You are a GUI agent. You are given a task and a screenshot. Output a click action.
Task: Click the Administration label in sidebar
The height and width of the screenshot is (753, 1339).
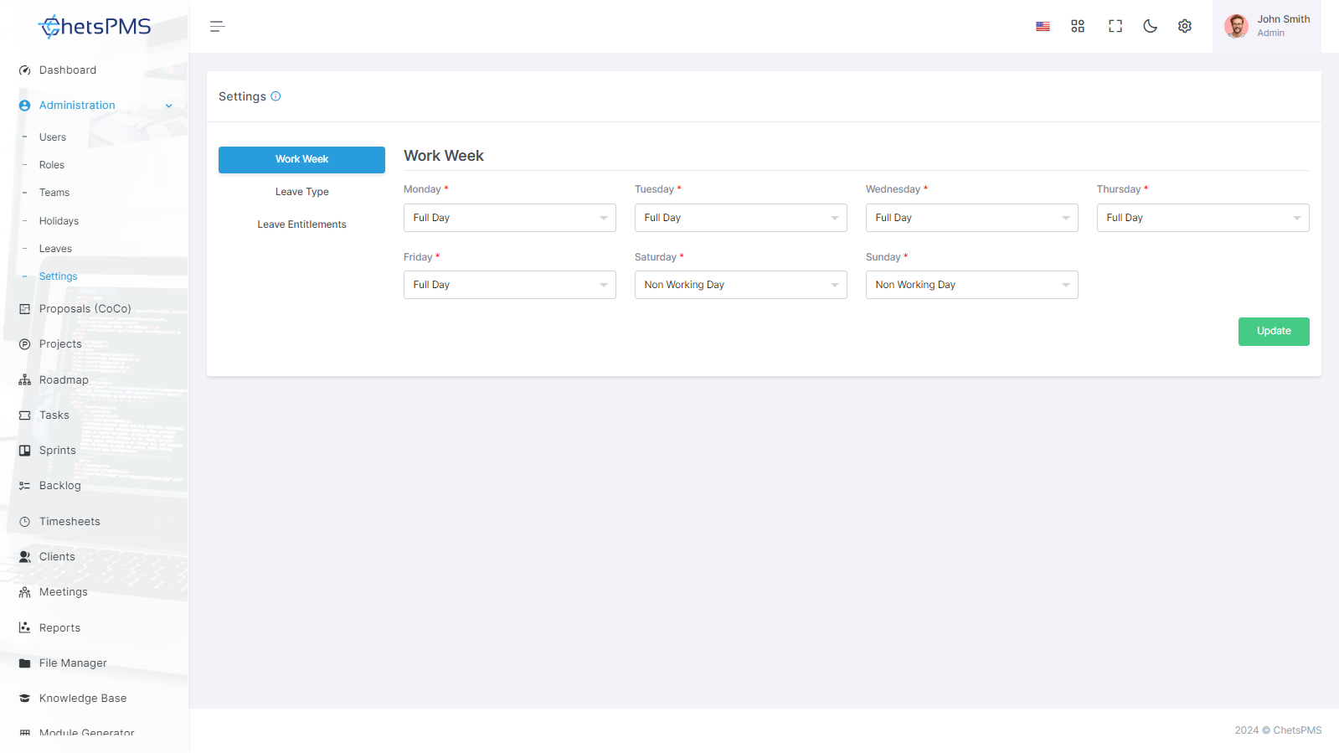(77, 106)
